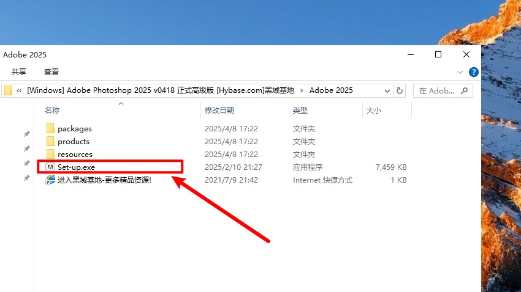Select the file name resources
This screenshot has width=521, height=292.
click(75, 155)
